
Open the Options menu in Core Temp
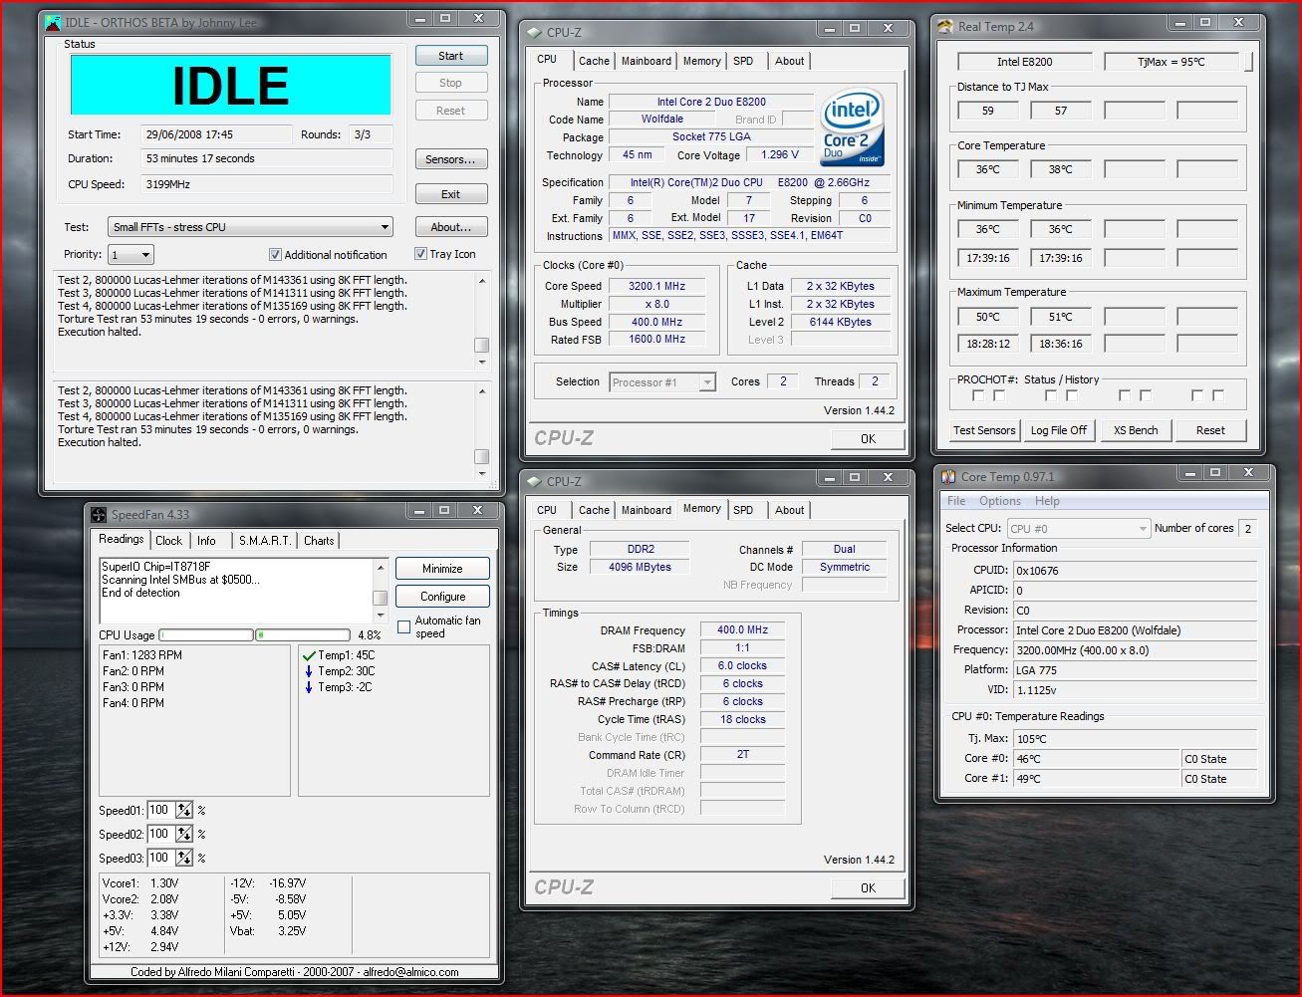tap(1000, 501)
